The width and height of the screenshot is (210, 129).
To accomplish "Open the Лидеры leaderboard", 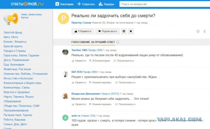I will tap(106, 4).
